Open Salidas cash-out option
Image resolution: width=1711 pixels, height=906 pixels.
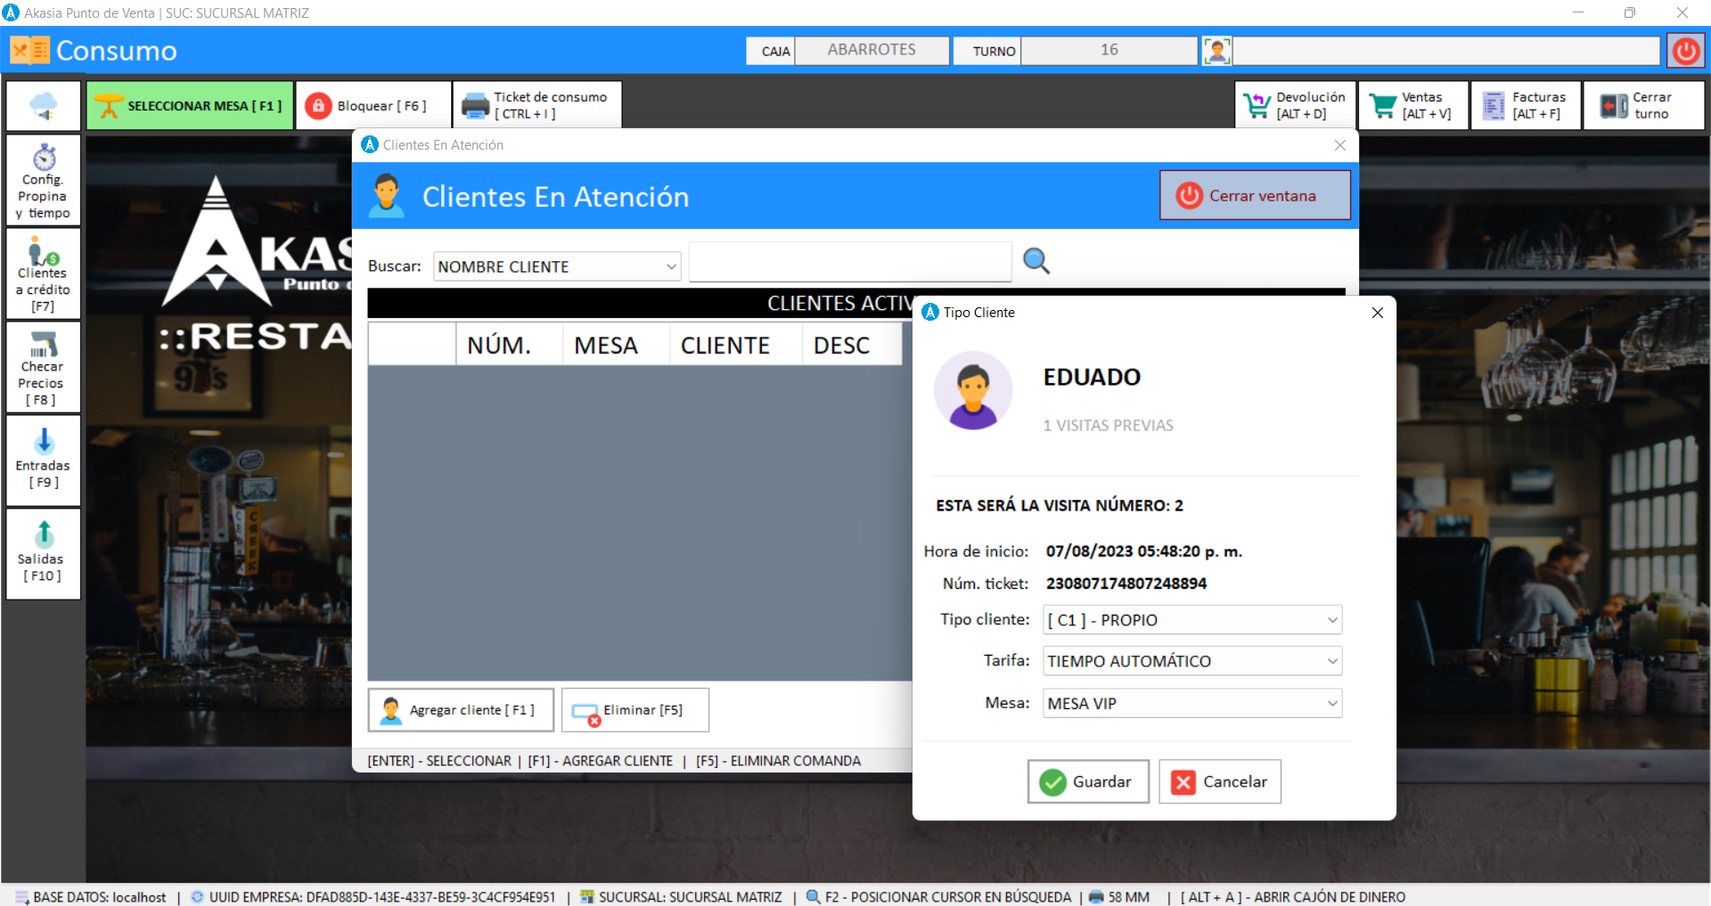pyautogui.click(x=43, y=554)
